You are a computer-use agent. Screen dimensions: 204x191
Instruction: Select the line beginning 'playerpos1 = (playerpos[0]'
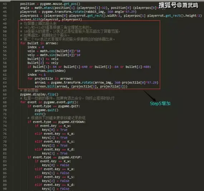(x=111, y=16)
